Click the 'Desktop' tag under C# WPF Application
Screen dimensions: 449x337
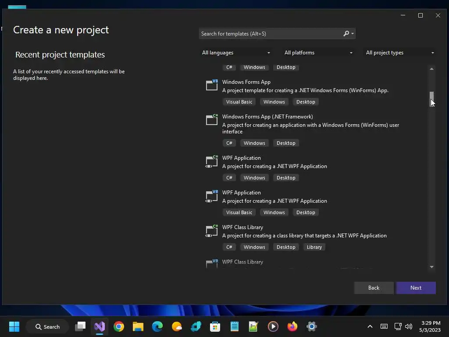tap(286, 178)
